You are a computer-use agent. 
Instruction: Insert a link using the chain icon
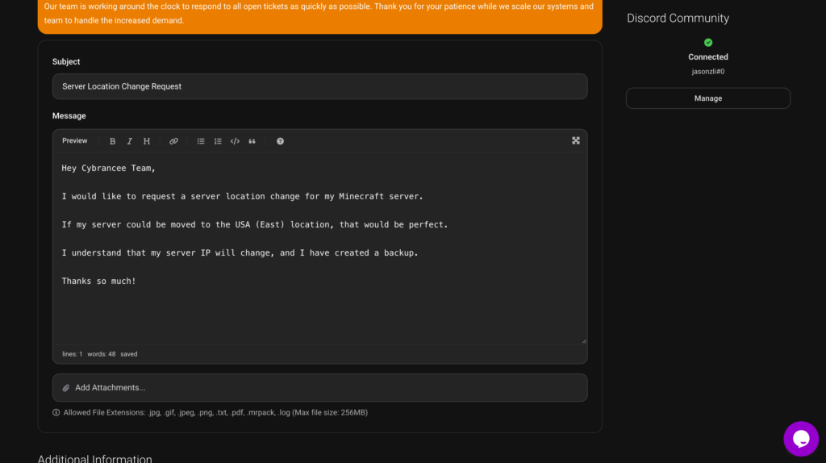pos(173,141)
